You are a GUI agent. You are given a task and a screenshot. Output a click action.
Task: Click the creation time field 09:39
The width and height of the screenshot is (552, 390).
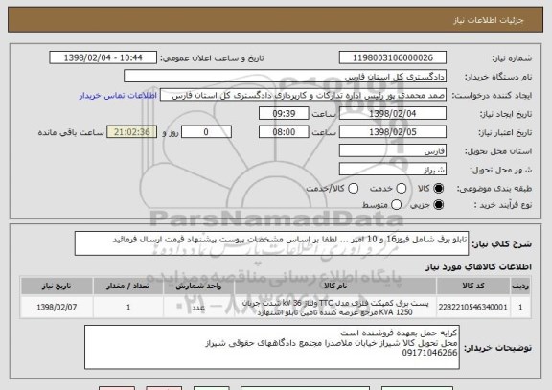pos(284,114)
